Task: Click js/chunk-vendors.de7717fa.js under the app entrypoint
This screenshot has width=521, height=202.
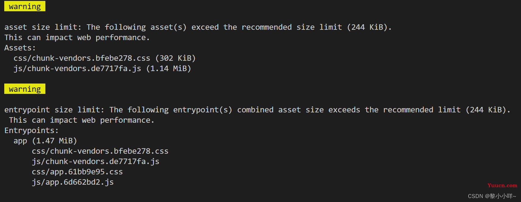Action: [x=96, y=161]
